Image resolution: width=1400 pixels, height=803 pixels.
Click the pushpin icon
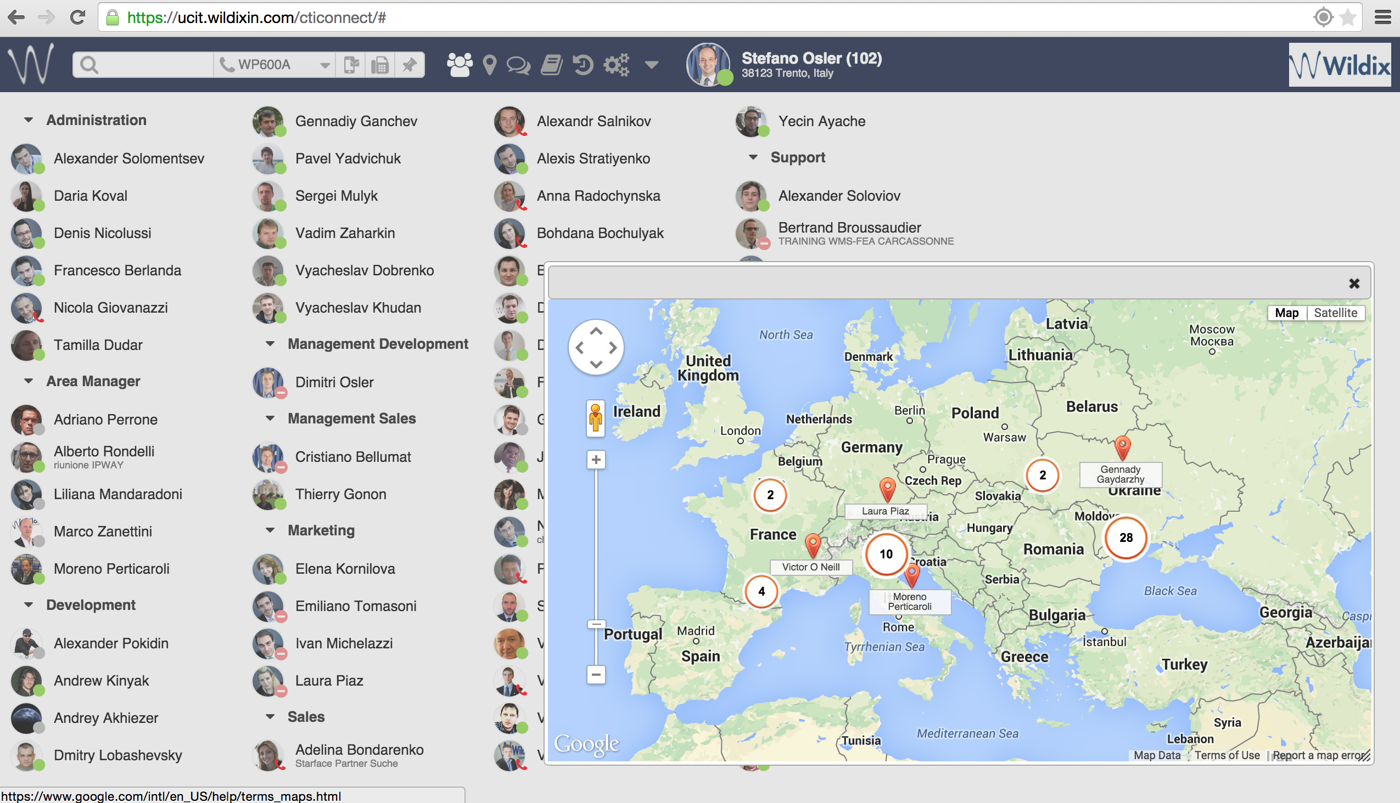(x=409, y=65)
